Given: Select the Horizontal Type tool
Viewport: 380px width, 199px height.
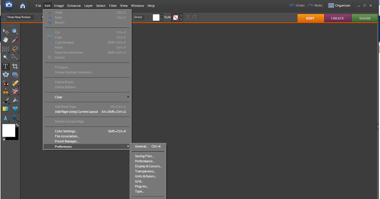Looking at the screenshot, I should click(x=6, y=66).
